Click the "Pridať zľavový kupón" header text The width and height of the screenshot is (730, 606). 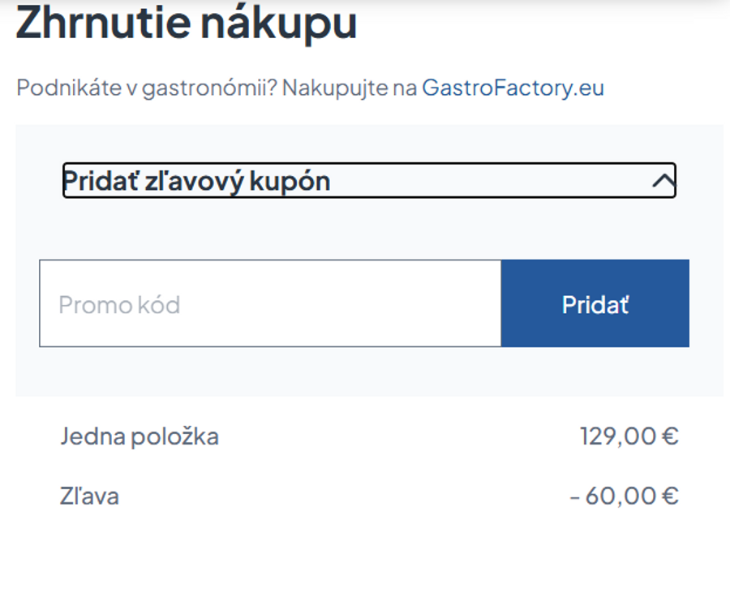point(197,180)
